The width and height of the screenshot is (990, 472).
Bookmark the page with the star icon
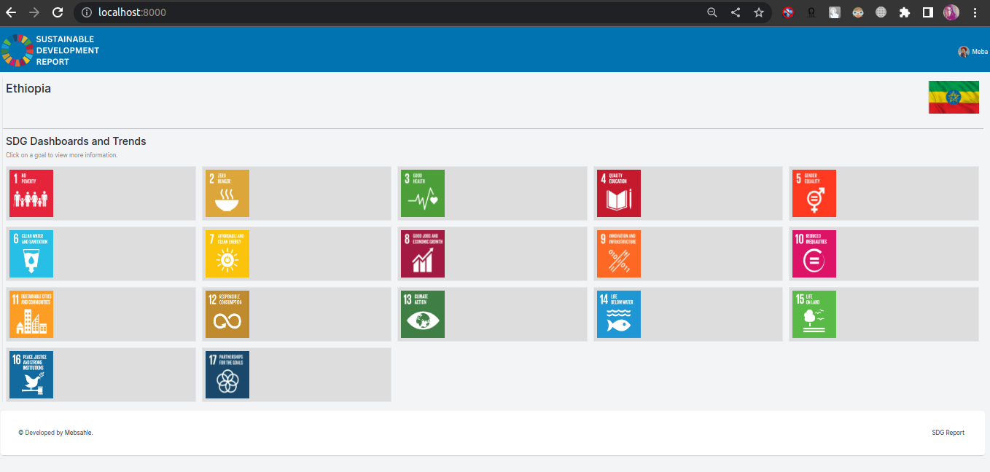coord(759,12)
